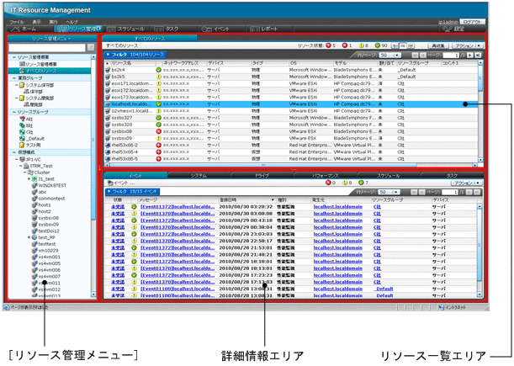Collapse the システム保守部 tree node
Image resolution: width=514 pixels, height=366 pixels.
(x=17, y=85)
